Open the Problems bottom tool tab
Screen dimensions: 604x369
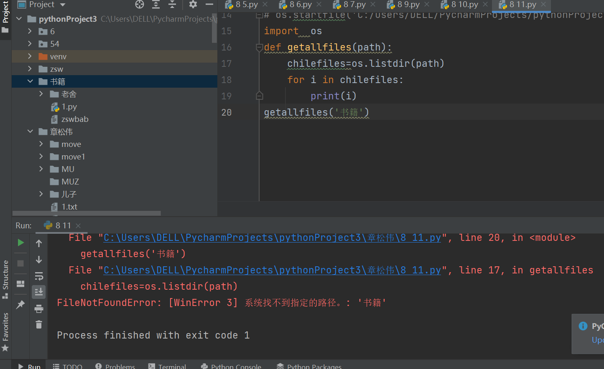coord(115,366)
